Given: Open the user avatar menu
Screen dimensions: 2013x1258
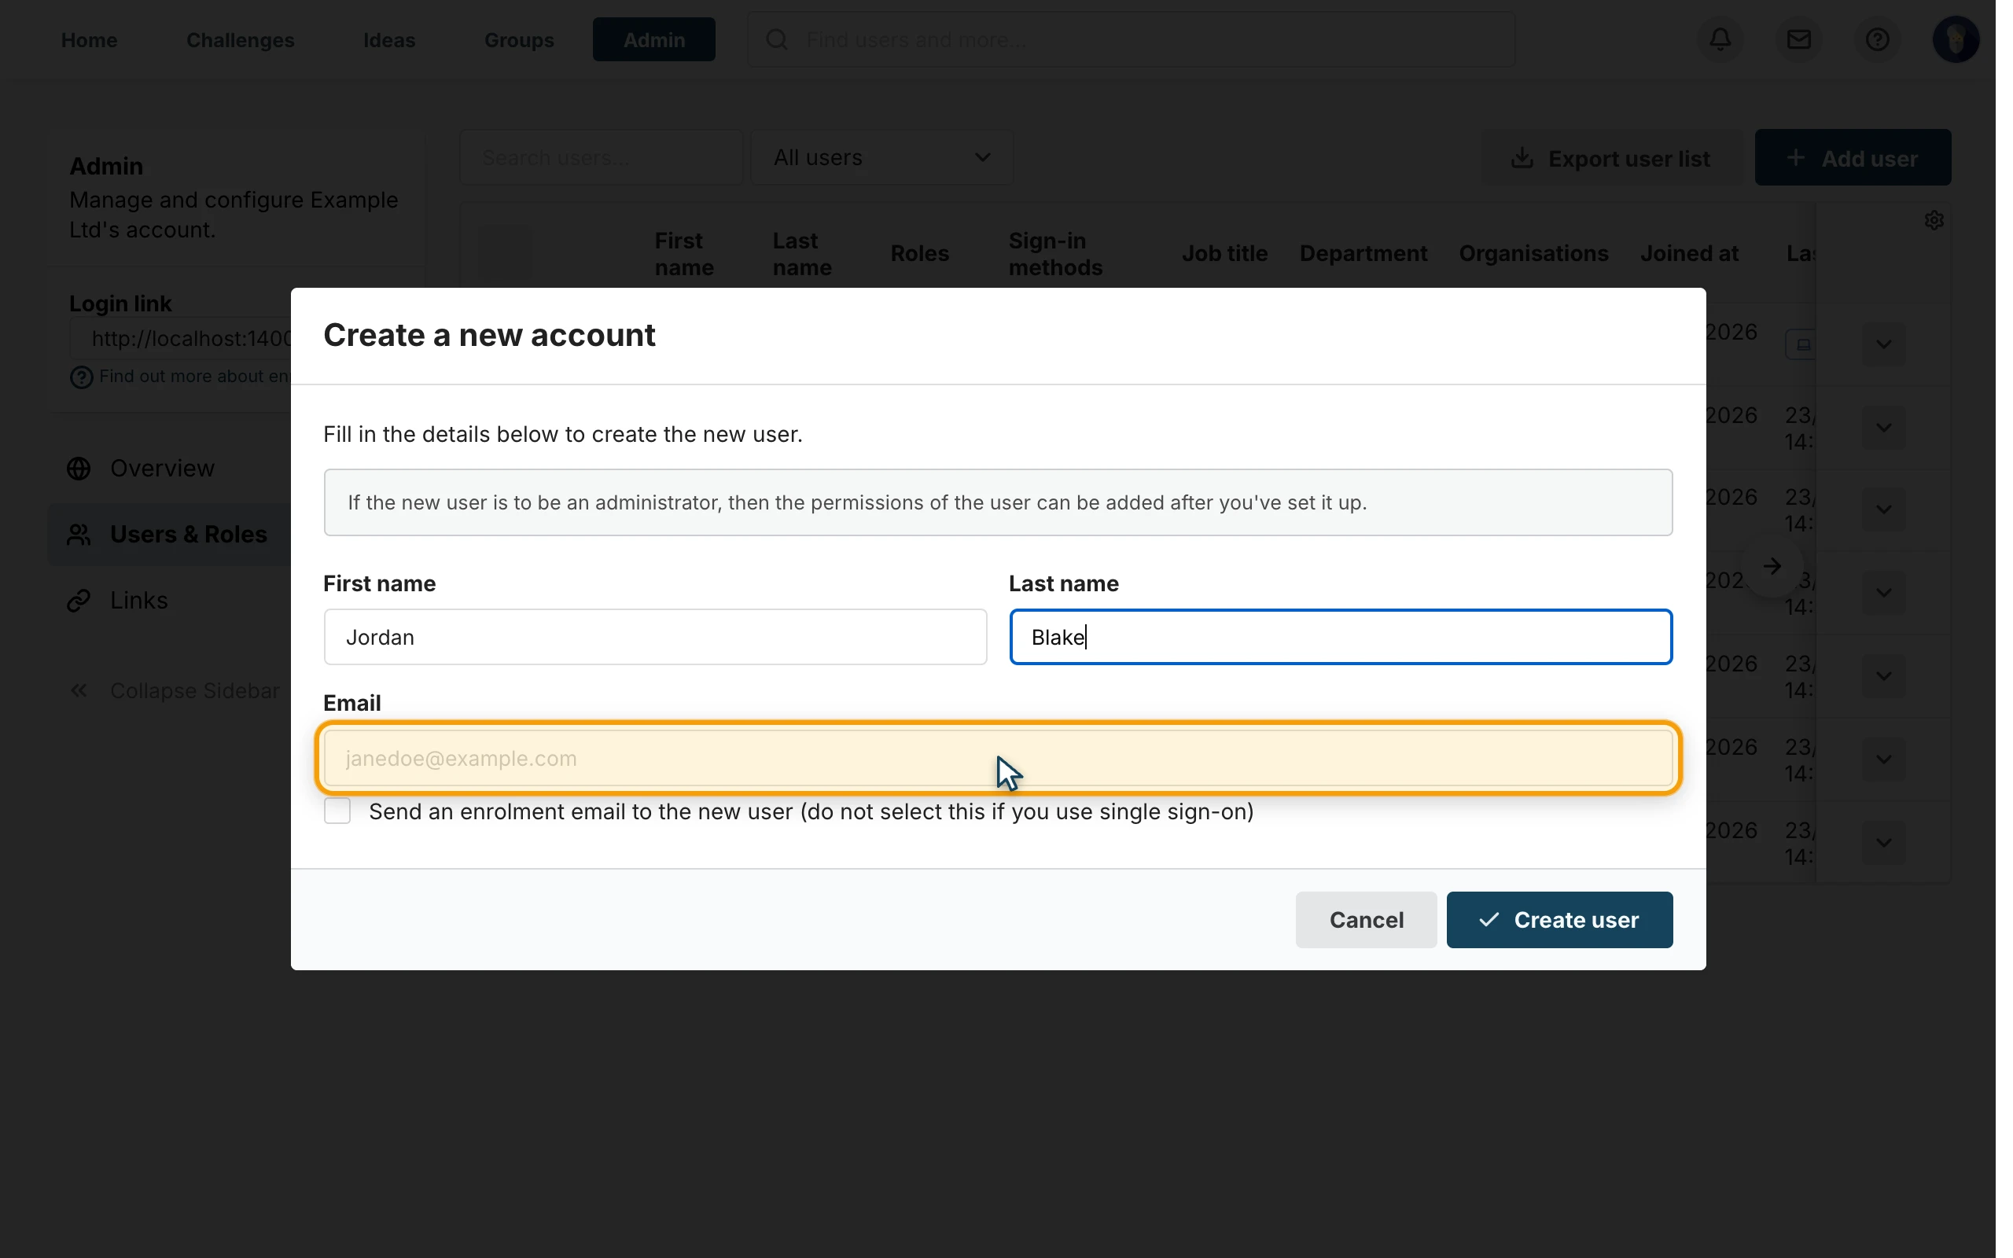Looking at the screenshot, I should coord(1955,39).
